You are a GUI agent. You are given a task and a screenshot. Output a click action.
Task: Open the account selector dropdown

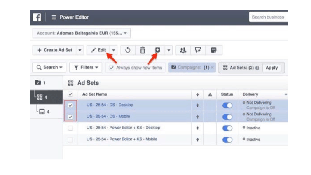pyautogui.click(x=82, y=33)
